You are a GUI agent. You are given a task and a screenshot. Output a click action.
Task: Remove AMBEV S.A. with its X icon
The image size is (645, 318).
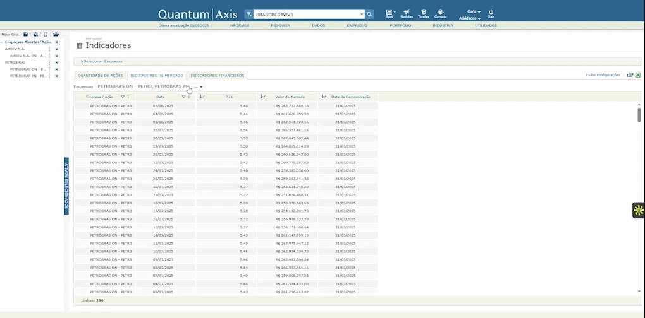57,49
